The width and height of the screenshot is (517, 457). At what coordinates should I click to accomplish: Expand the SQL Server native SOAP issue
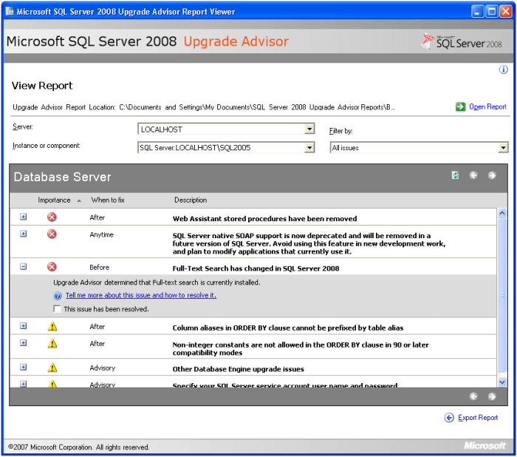23,234
